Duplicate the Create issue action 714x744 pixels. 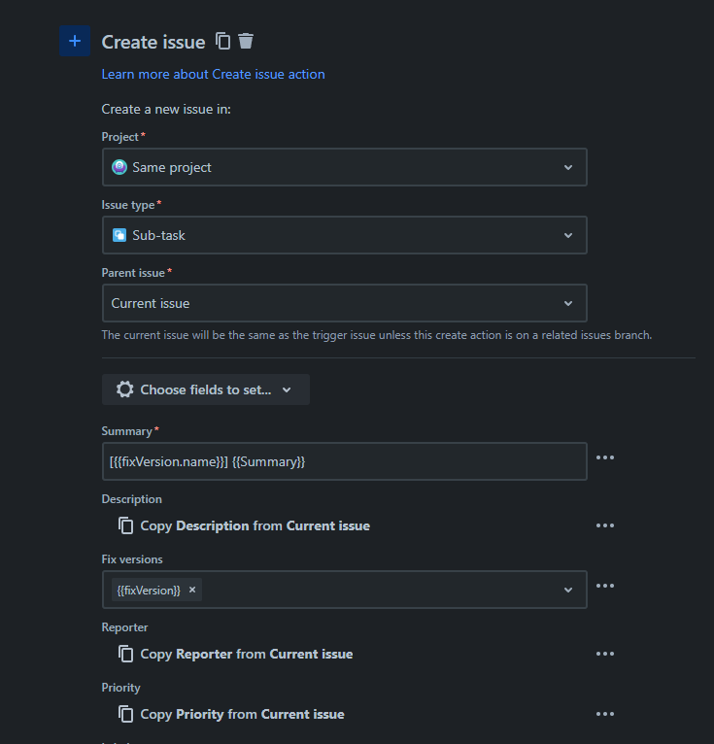(x=223, y=41)
